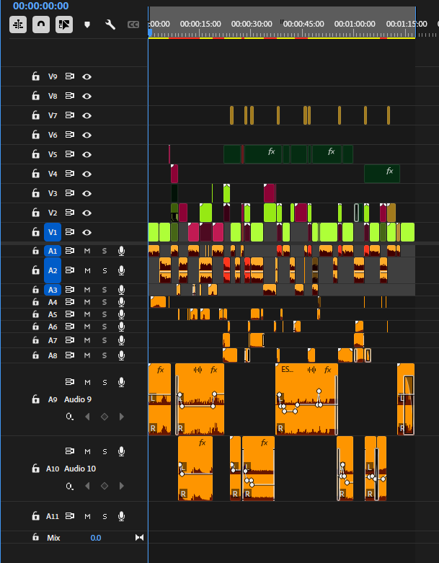Mute Audio 9 track
439x563 pixels.
pos(87,382)
